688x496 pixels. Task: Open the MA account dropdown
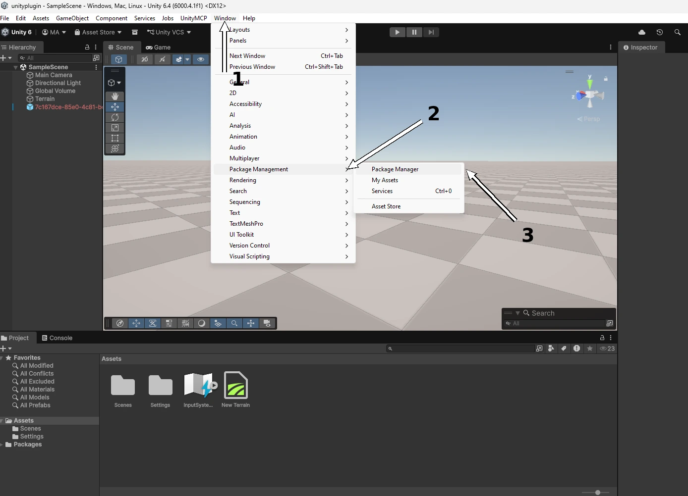pos(54,32)
